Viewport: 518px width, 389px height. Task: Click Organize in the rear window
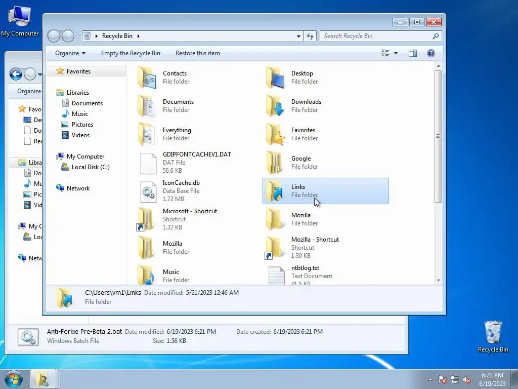(29, 91)
